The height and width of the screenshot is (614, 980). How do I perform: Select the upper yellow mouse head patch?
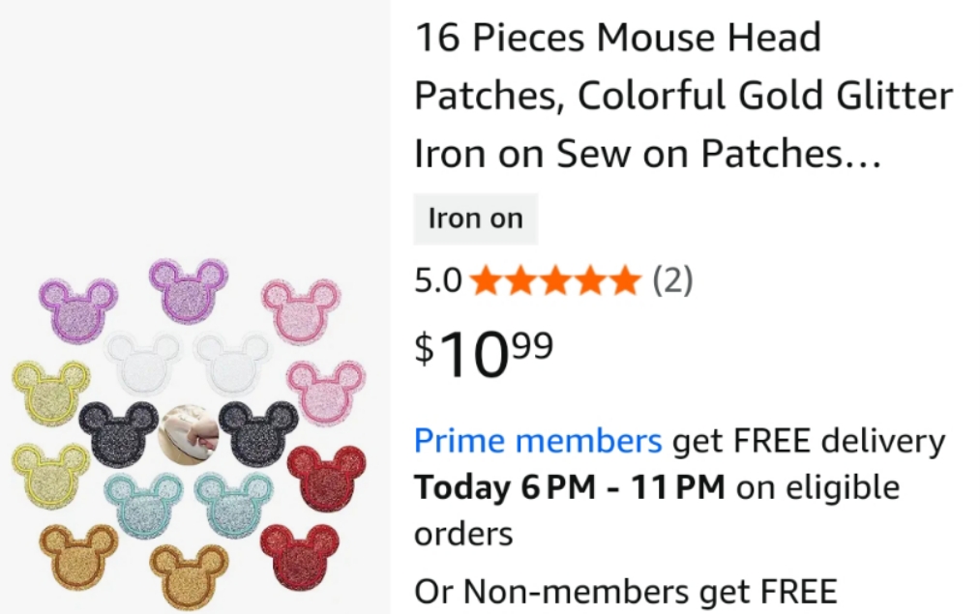click(x=50, y=392)
